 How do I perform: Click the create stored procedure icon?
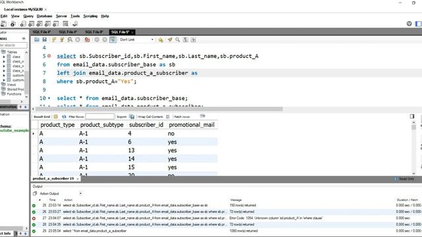click(47, 24)
